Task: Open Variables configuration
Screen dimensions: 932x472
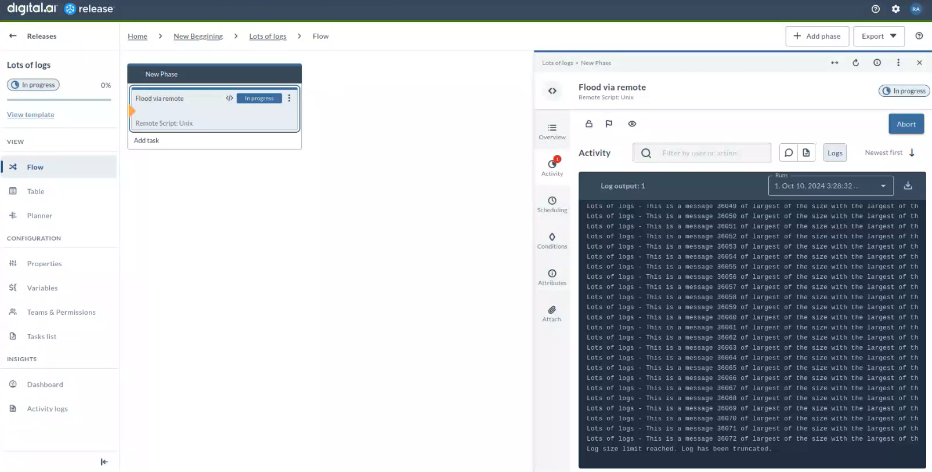Action: [x=59, y=288]
